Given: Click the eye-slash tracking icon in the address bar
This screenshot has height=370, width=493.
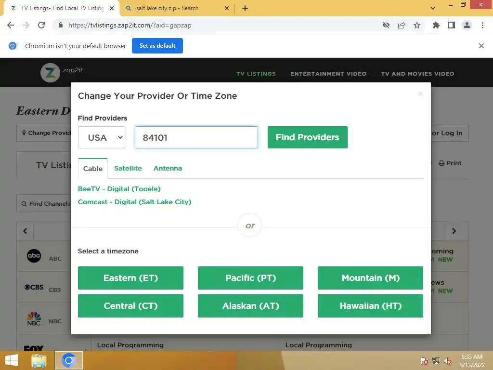Looking at the screenshot, I should [386, 25].
